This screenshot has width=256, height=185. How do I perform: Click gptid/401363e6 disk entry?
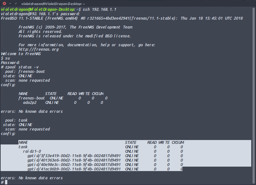(x=74, y=160)
